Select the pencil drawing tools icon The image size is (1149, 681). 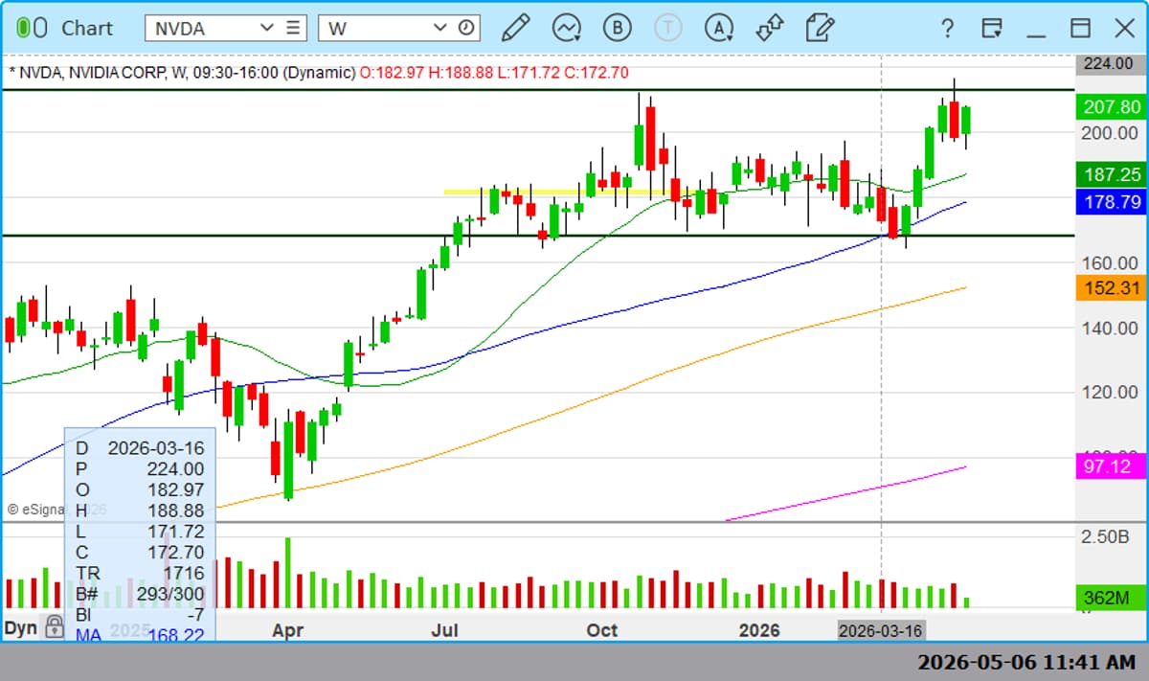tap(515, 28)
